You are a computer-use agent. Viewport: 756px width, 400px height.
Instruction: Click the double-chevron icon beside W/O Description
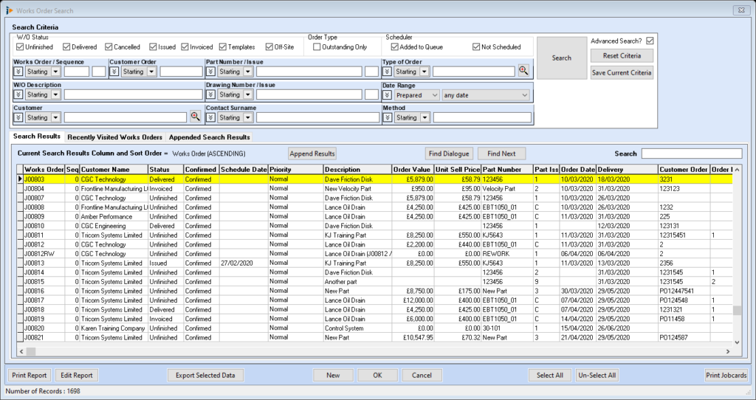coord(18,94)
